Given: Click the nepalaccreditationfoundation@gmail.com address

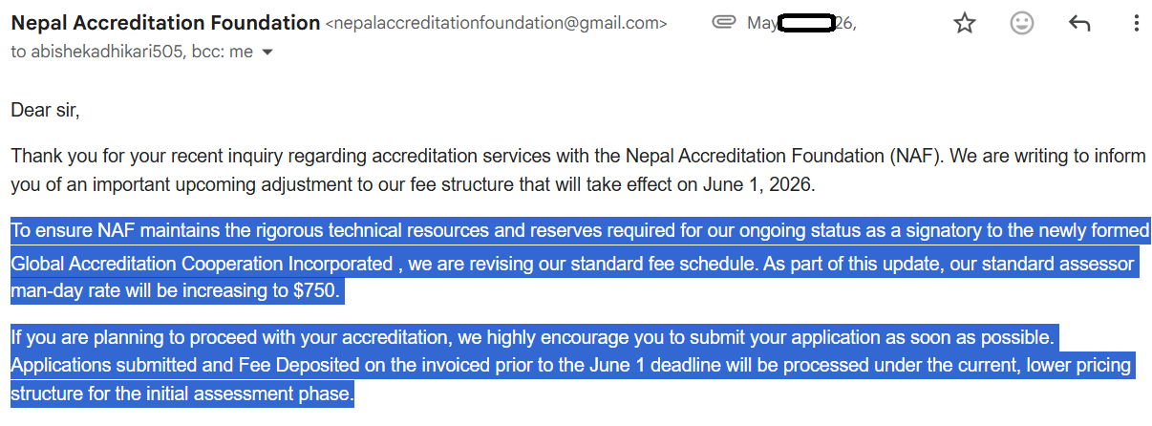Looking at the screenshot, I should pyautogui.click(x=497, y=23).
